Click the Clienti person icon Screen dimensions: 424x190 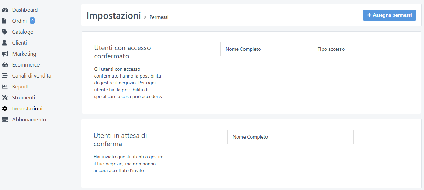(4, 43)
